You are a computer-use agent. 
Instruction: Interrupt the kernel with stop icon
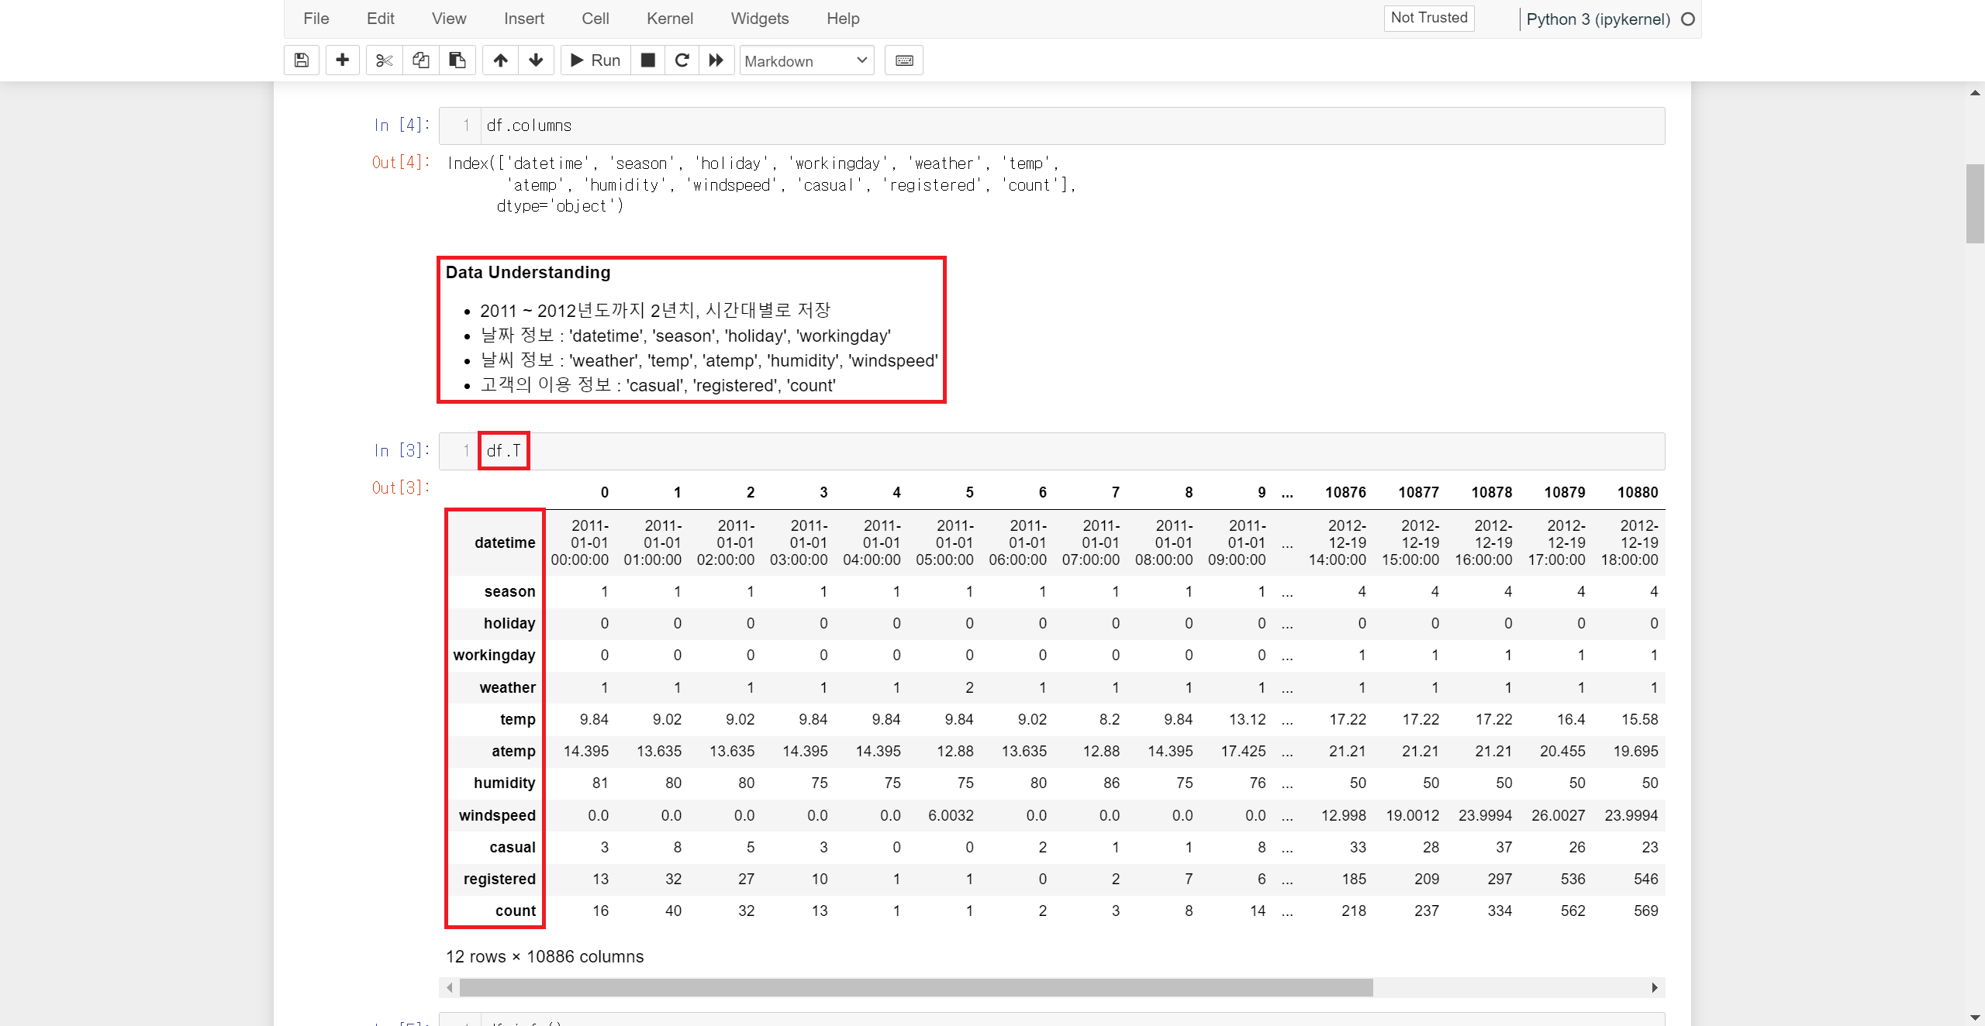[648, 60]
